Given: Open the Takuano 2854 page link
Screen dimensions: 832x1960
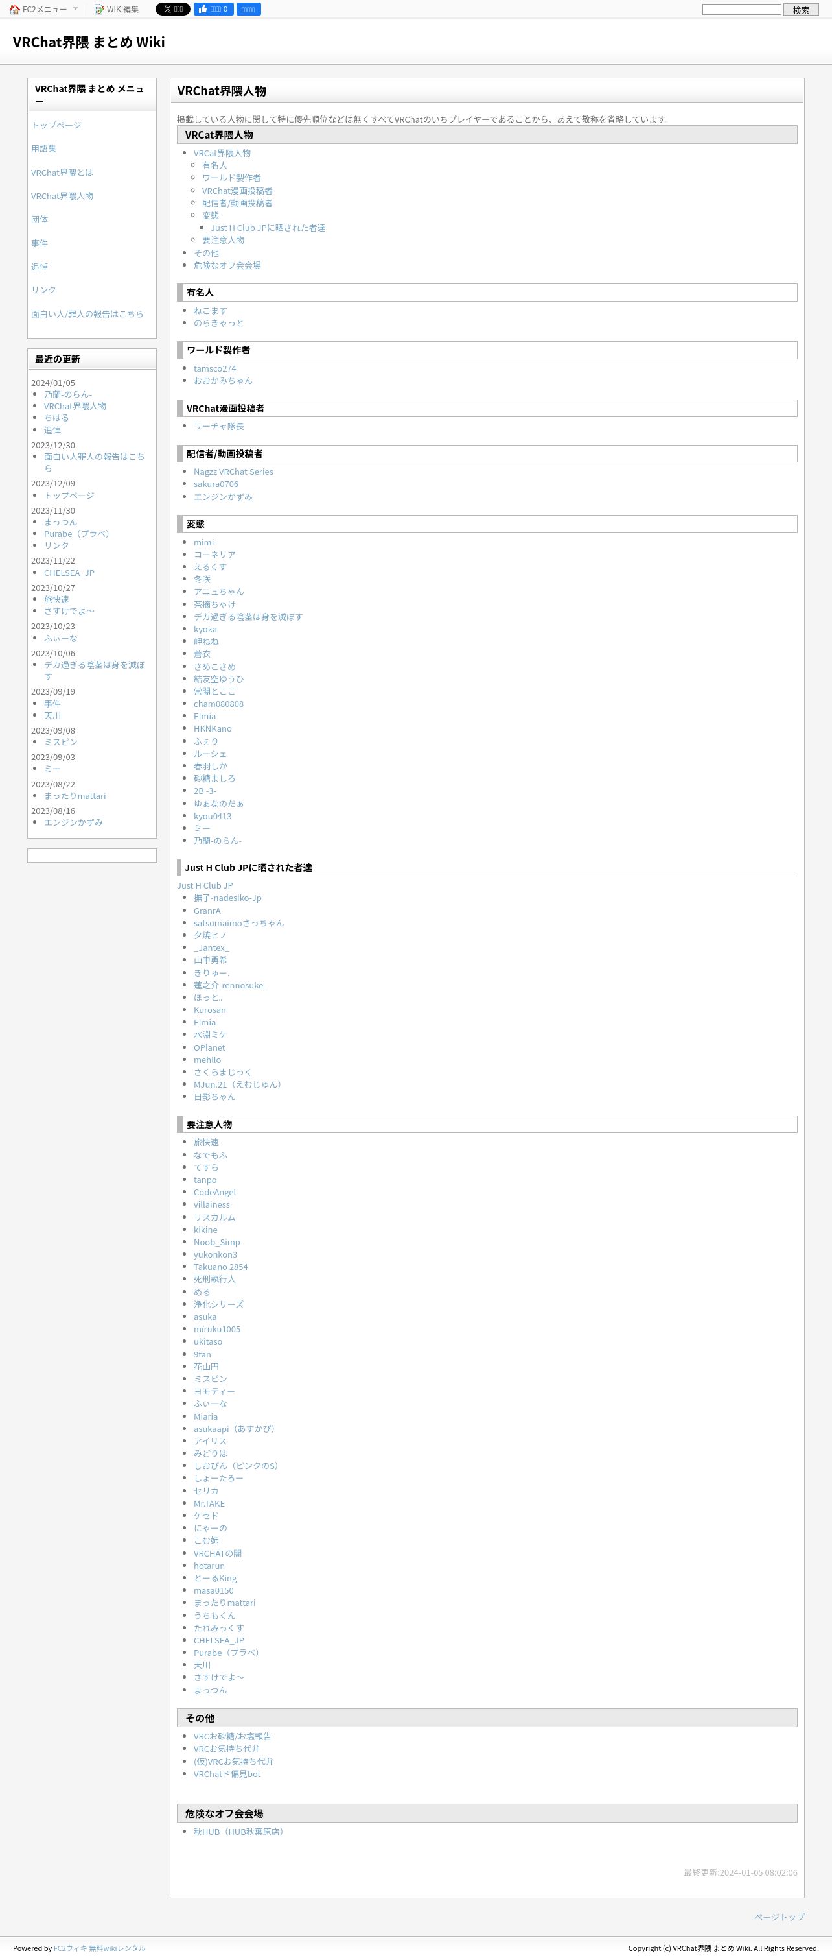Looking at the screenshot, I should click(x=220, y=1267).
